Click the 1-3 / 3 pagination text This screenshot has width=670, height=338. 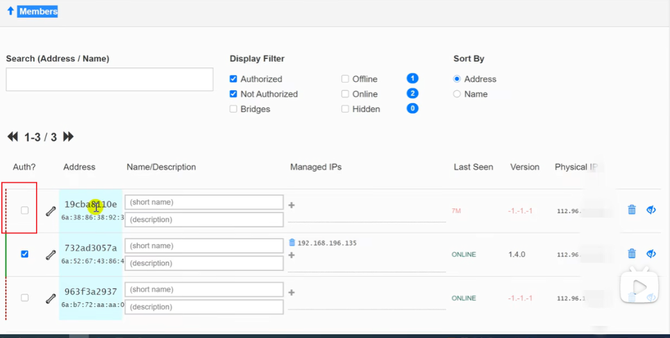pyautogui.click(x=40, y=137)
